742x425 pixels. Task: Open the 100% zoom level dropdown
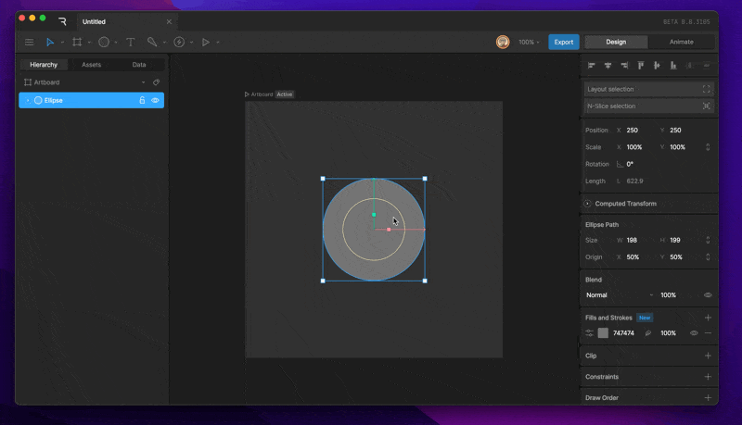click(x=529, y=42)
